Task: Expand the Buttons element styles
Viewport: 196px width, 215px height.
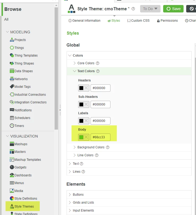Action: [70, 195]
